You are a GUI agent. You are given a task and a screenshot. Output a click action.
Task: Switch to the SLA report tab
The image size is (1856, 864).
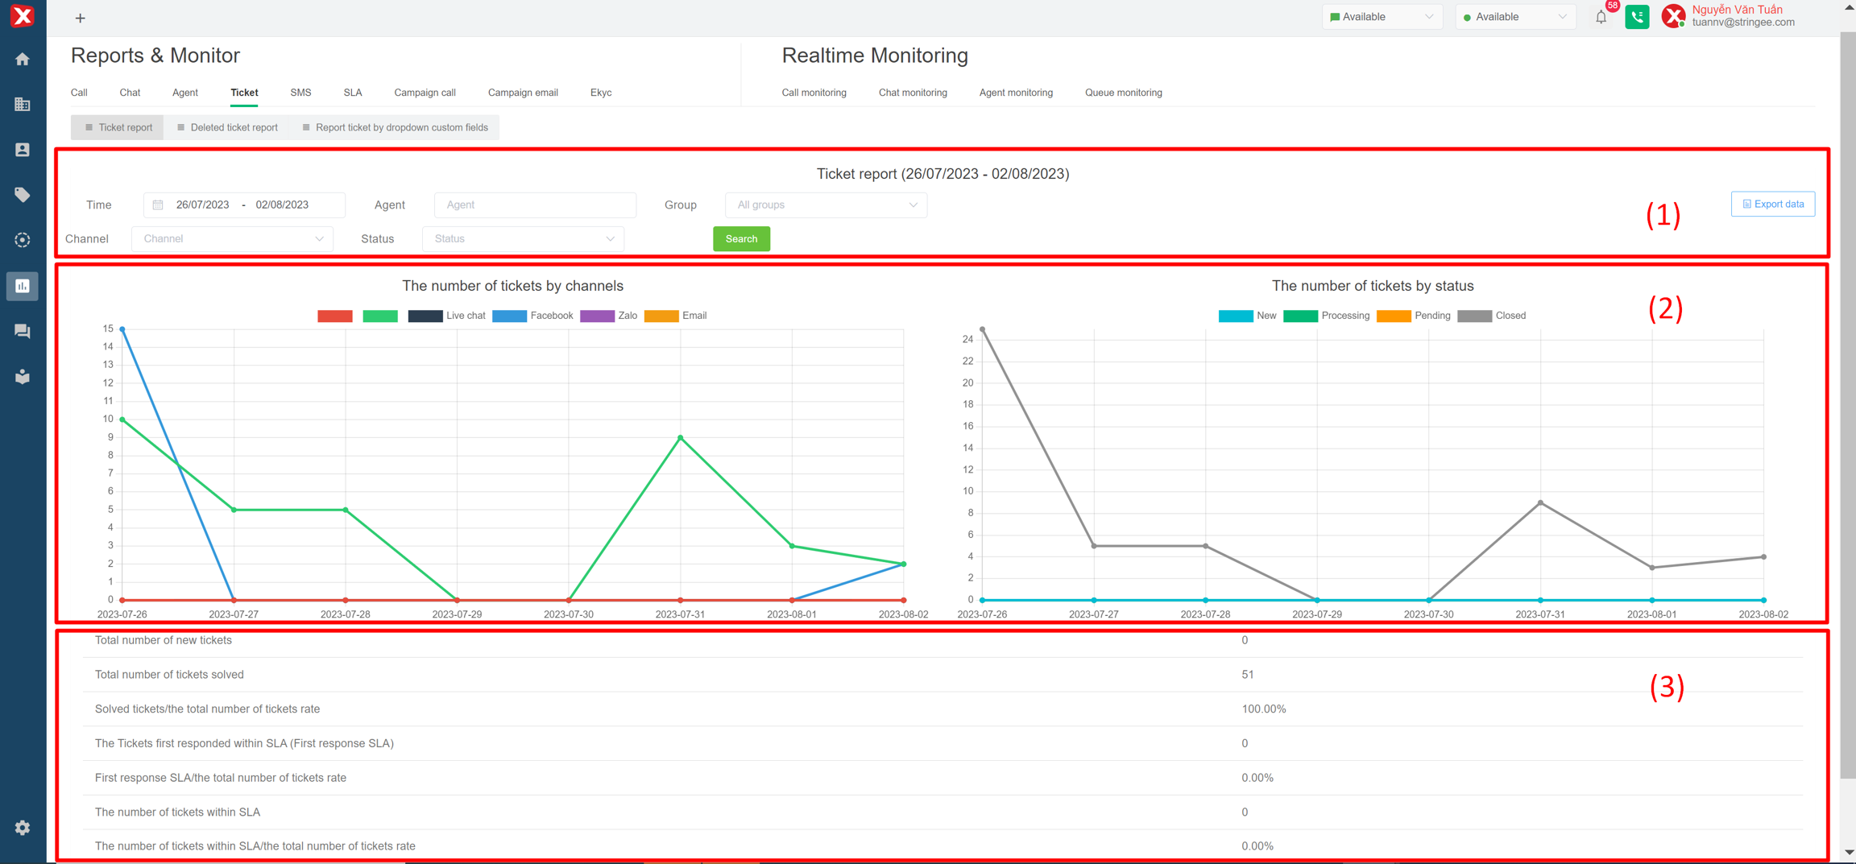[x=352, y=93]
